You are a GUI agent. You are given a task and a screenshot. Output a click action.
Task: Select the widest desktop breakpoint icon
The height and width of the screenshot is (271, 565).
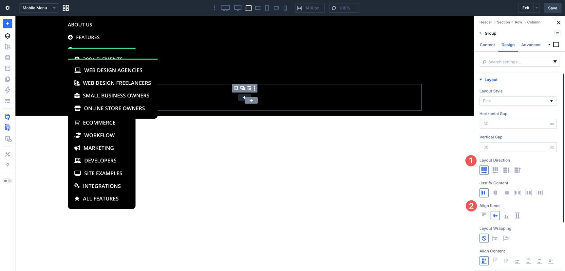(x=225, y=8)
